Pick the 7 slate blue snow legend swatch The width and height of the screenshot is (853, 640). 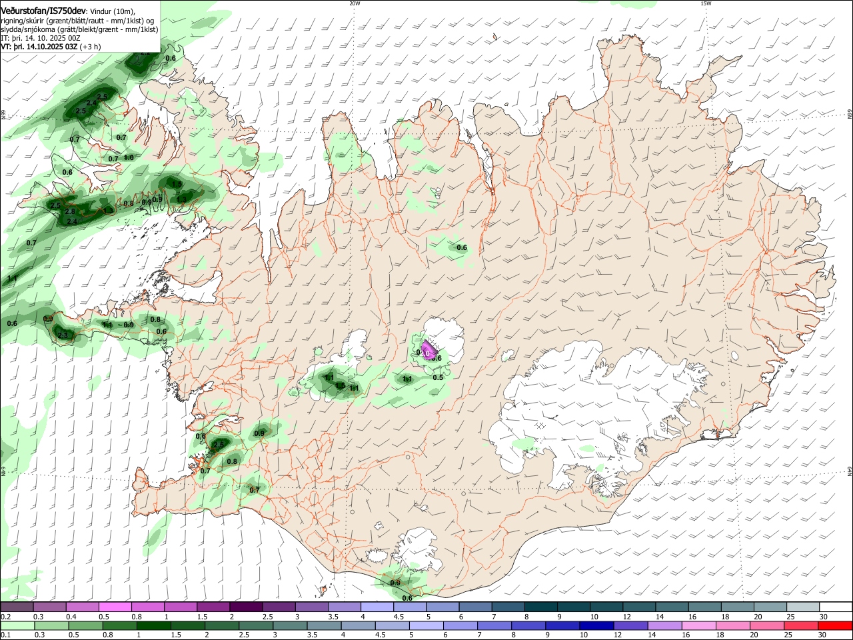pyautogui.click(x=508, y=607)
